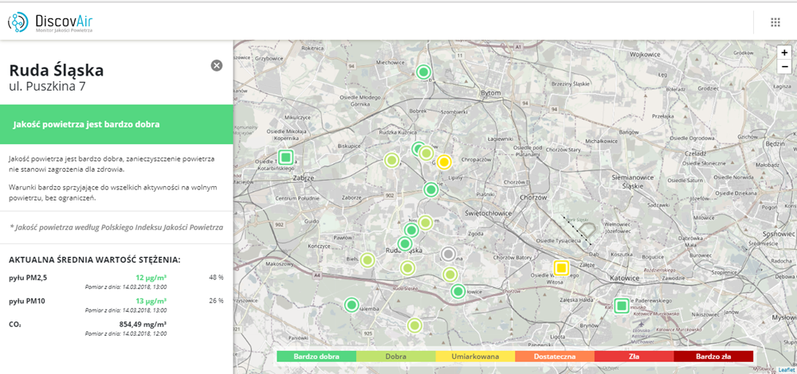Select the yellow square sensor near Witosa

point(561,267)
